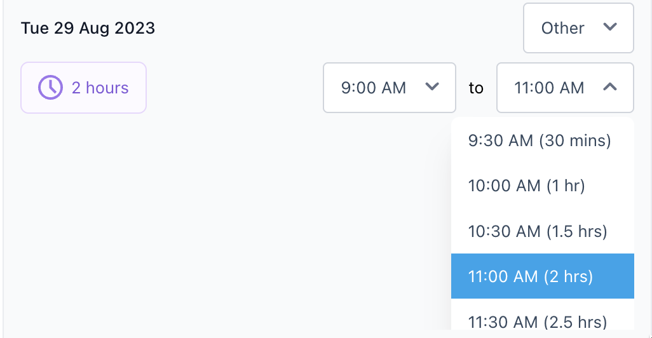Open the 9:00 AM start time dropdown

[390, 88]
